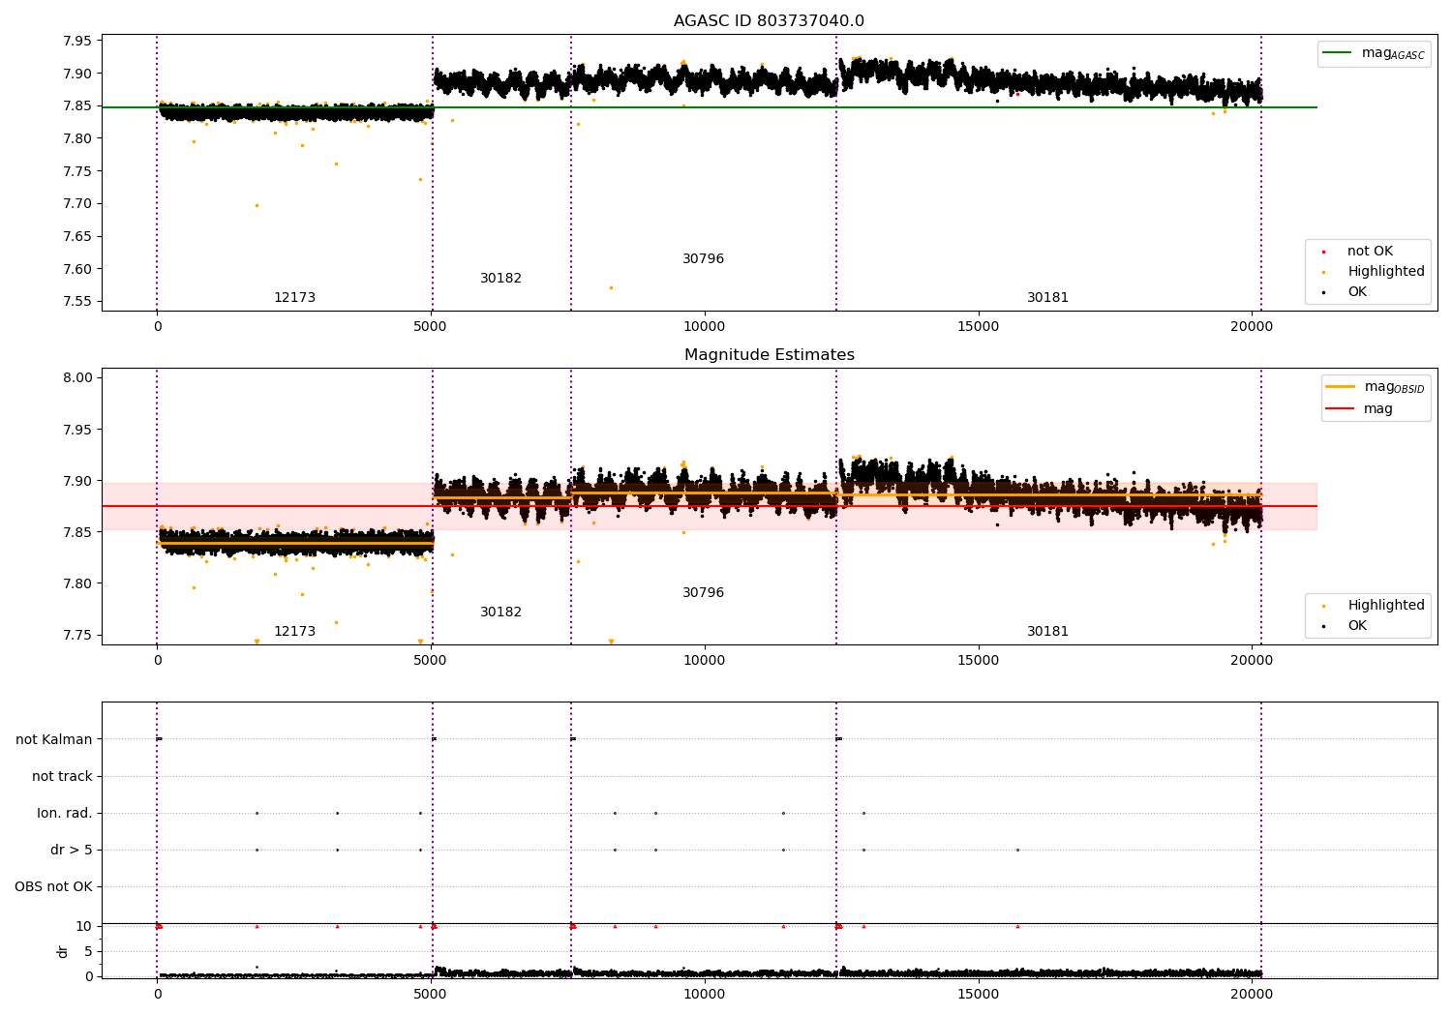Click the 'dr > 5' axis label
This screenshot has height=1016, width=1452.
click(x=72, y=850)
